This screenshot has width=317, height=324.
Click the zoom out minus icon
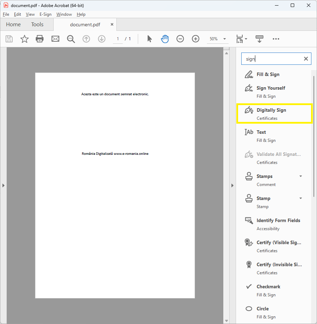(180, 39)
